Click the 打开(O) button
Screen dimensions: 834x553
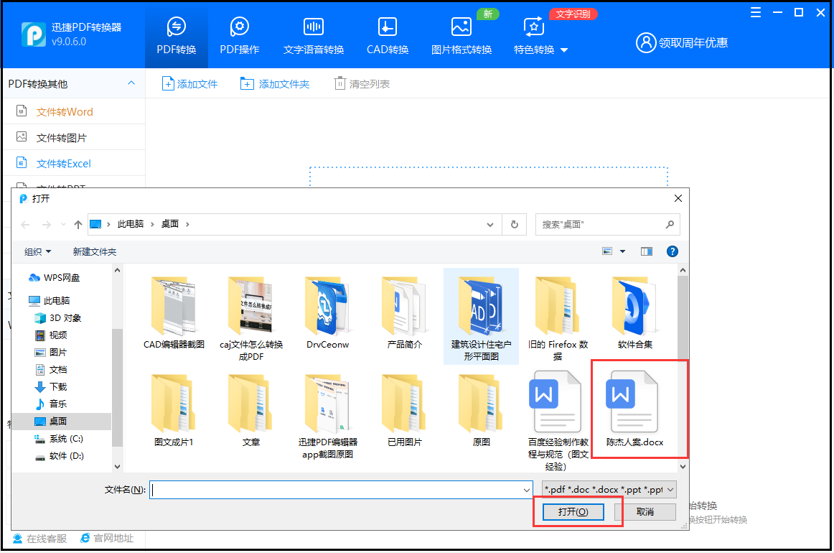coord(573,511)
